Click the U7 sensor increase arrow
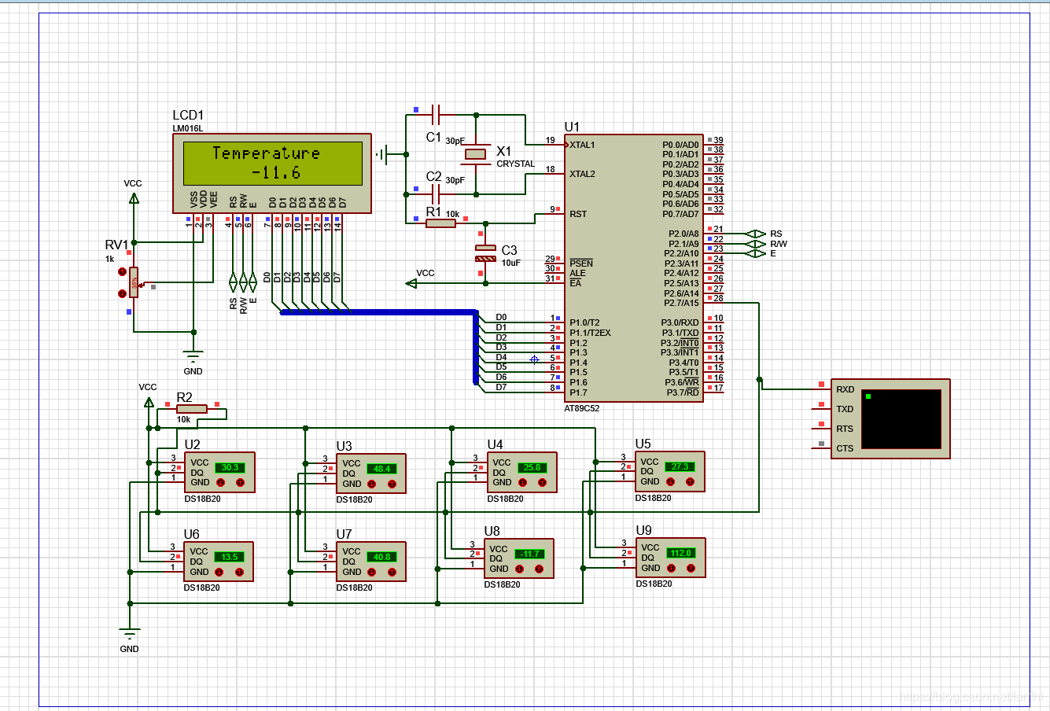Viewport: 1050px width, 711px height. [x=392, y=571]
